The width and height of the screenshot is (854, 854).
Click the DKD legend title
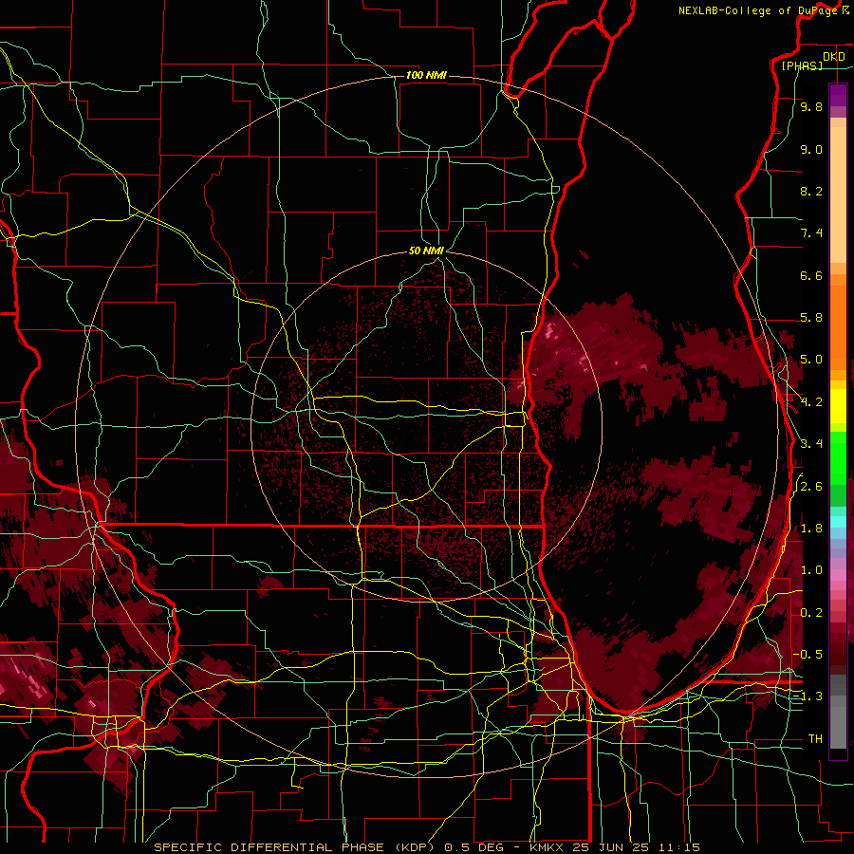click(x=834, y=57)
